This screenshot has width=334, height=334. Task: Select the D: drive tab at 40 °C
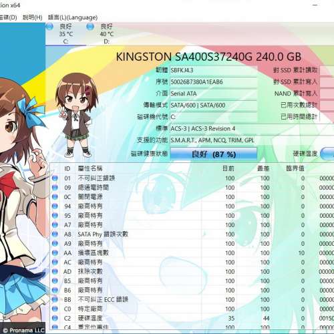click(x=107, y=34)
